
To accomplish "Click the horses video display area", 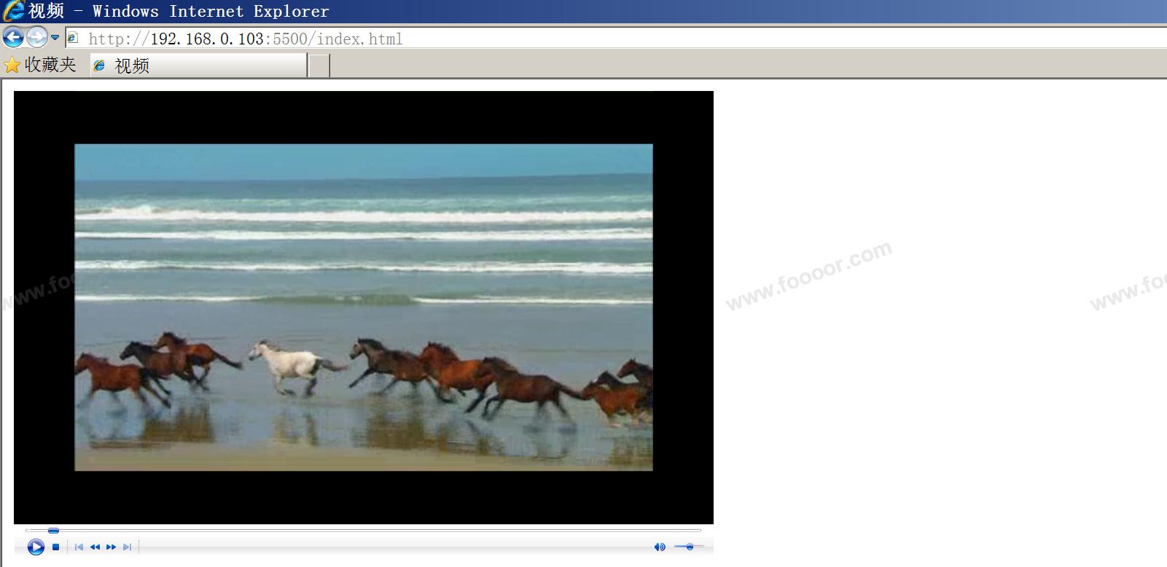I will (x=363, y=307).
